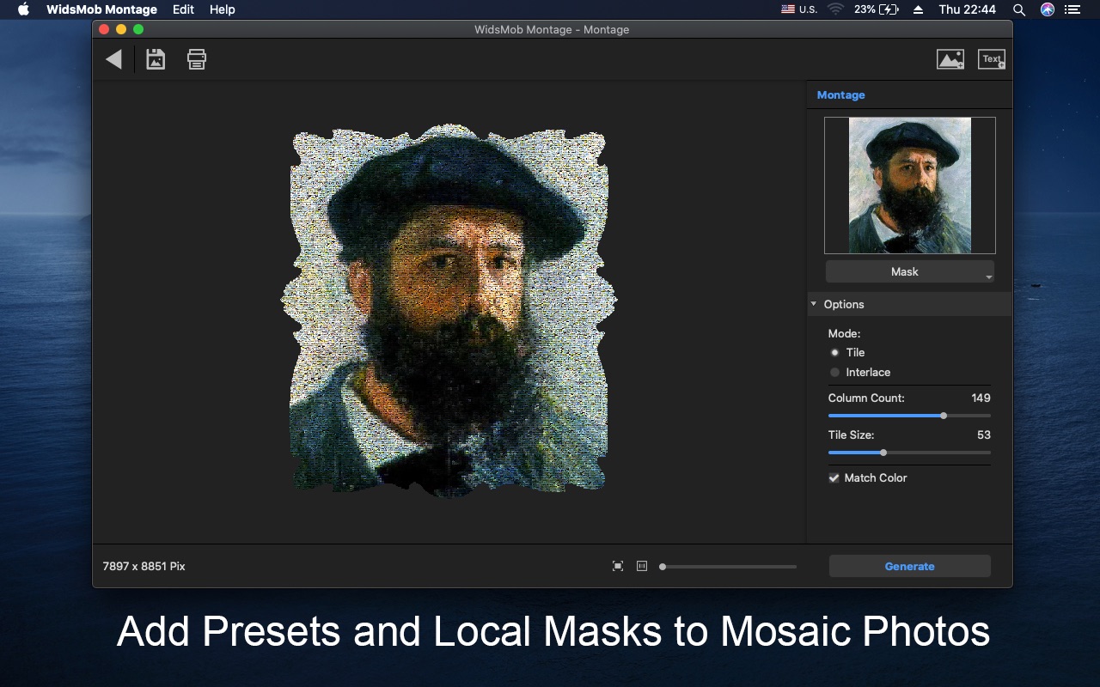Collapse the Options section

point(814,304)
